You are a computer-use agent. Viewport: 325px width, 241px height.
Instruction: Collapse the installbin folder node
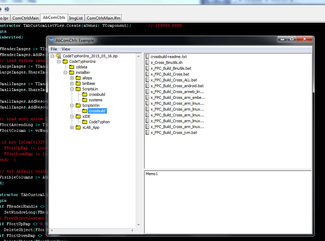[x=65, y=72]
